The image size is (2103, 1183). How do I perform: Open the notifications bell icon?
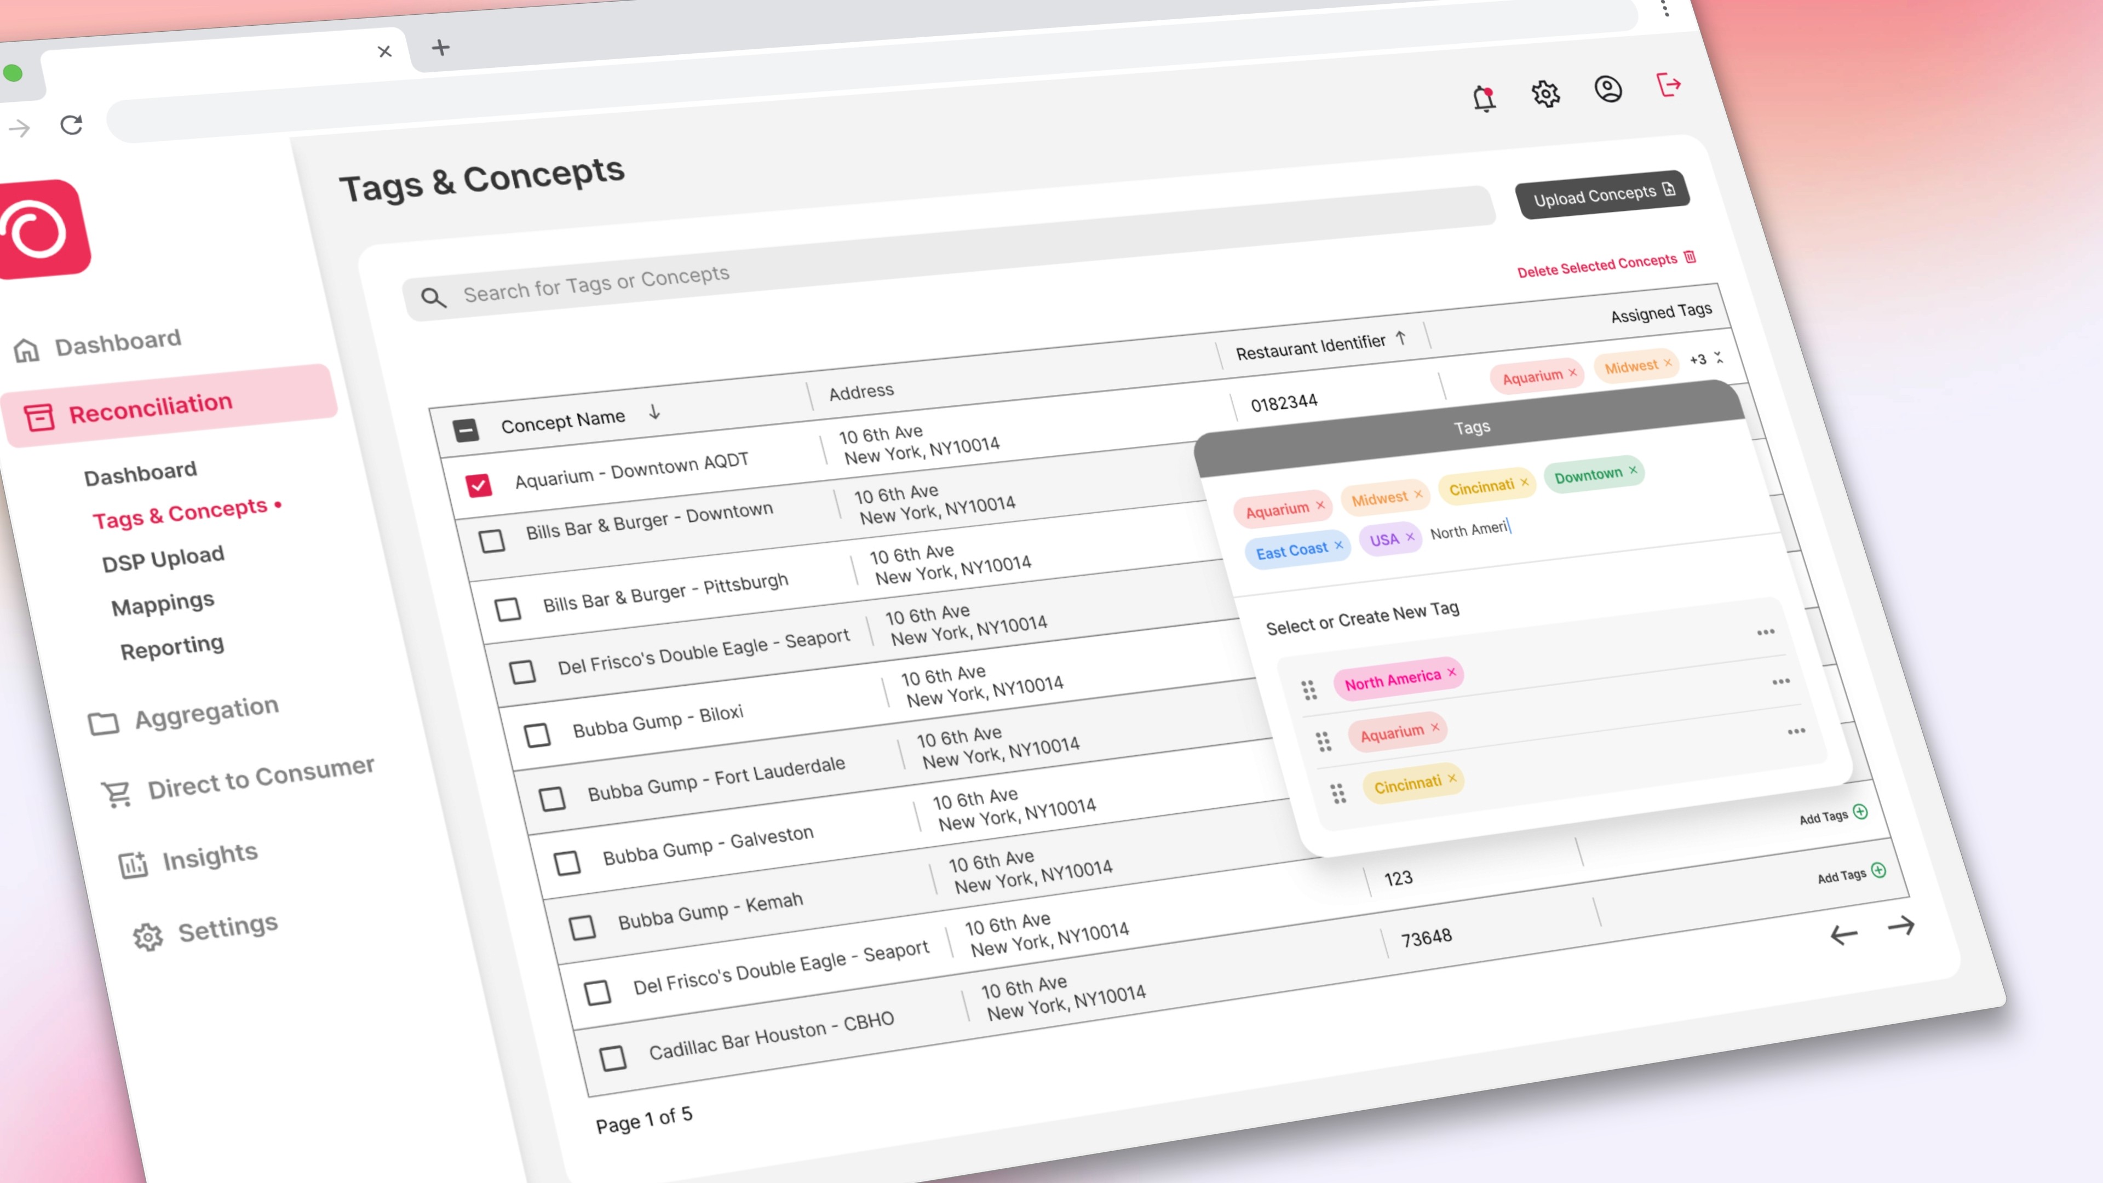pyautogui.click(x=1484, y=99)
